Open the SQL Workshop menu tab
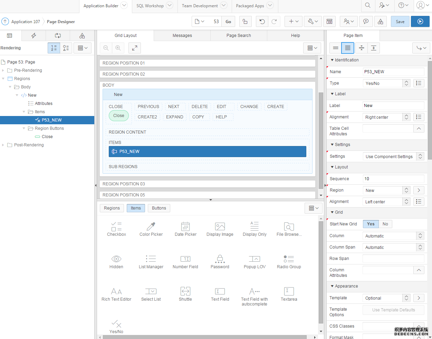Image resolution: width=432 pixels, height=339 pixels. point(150,6)
